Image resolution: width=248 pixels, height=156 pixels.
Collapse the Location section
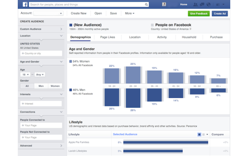41,36
